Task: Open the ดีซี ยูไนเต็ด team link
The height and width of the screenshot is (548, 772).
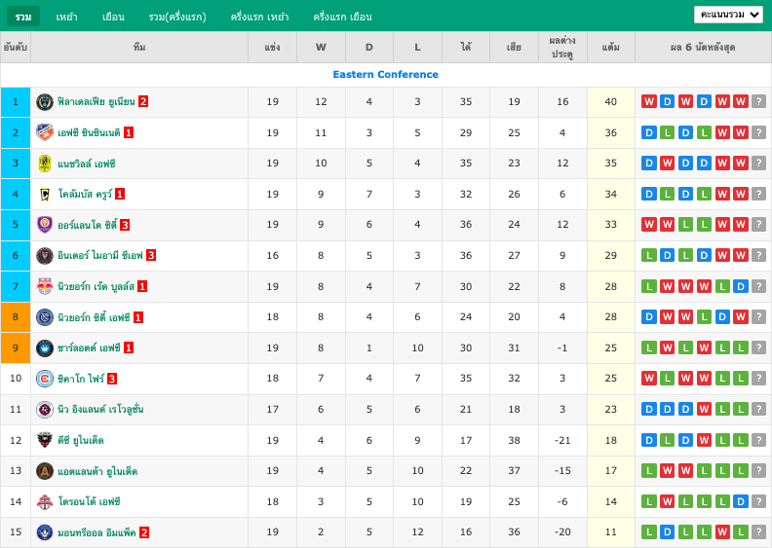Action: click(80, 440)
